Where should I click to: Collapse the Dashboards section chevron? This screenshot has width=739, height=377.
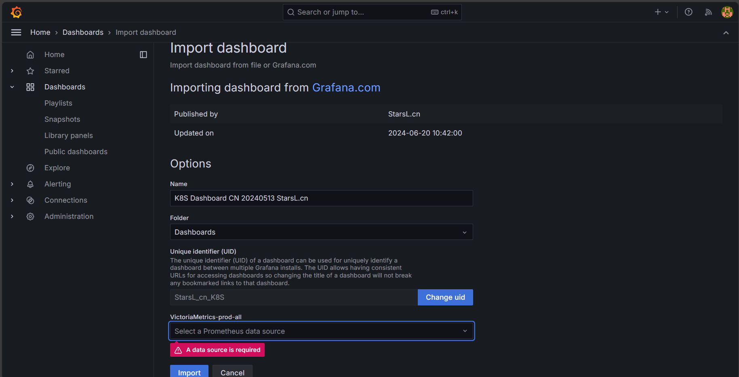pos(12,87)
